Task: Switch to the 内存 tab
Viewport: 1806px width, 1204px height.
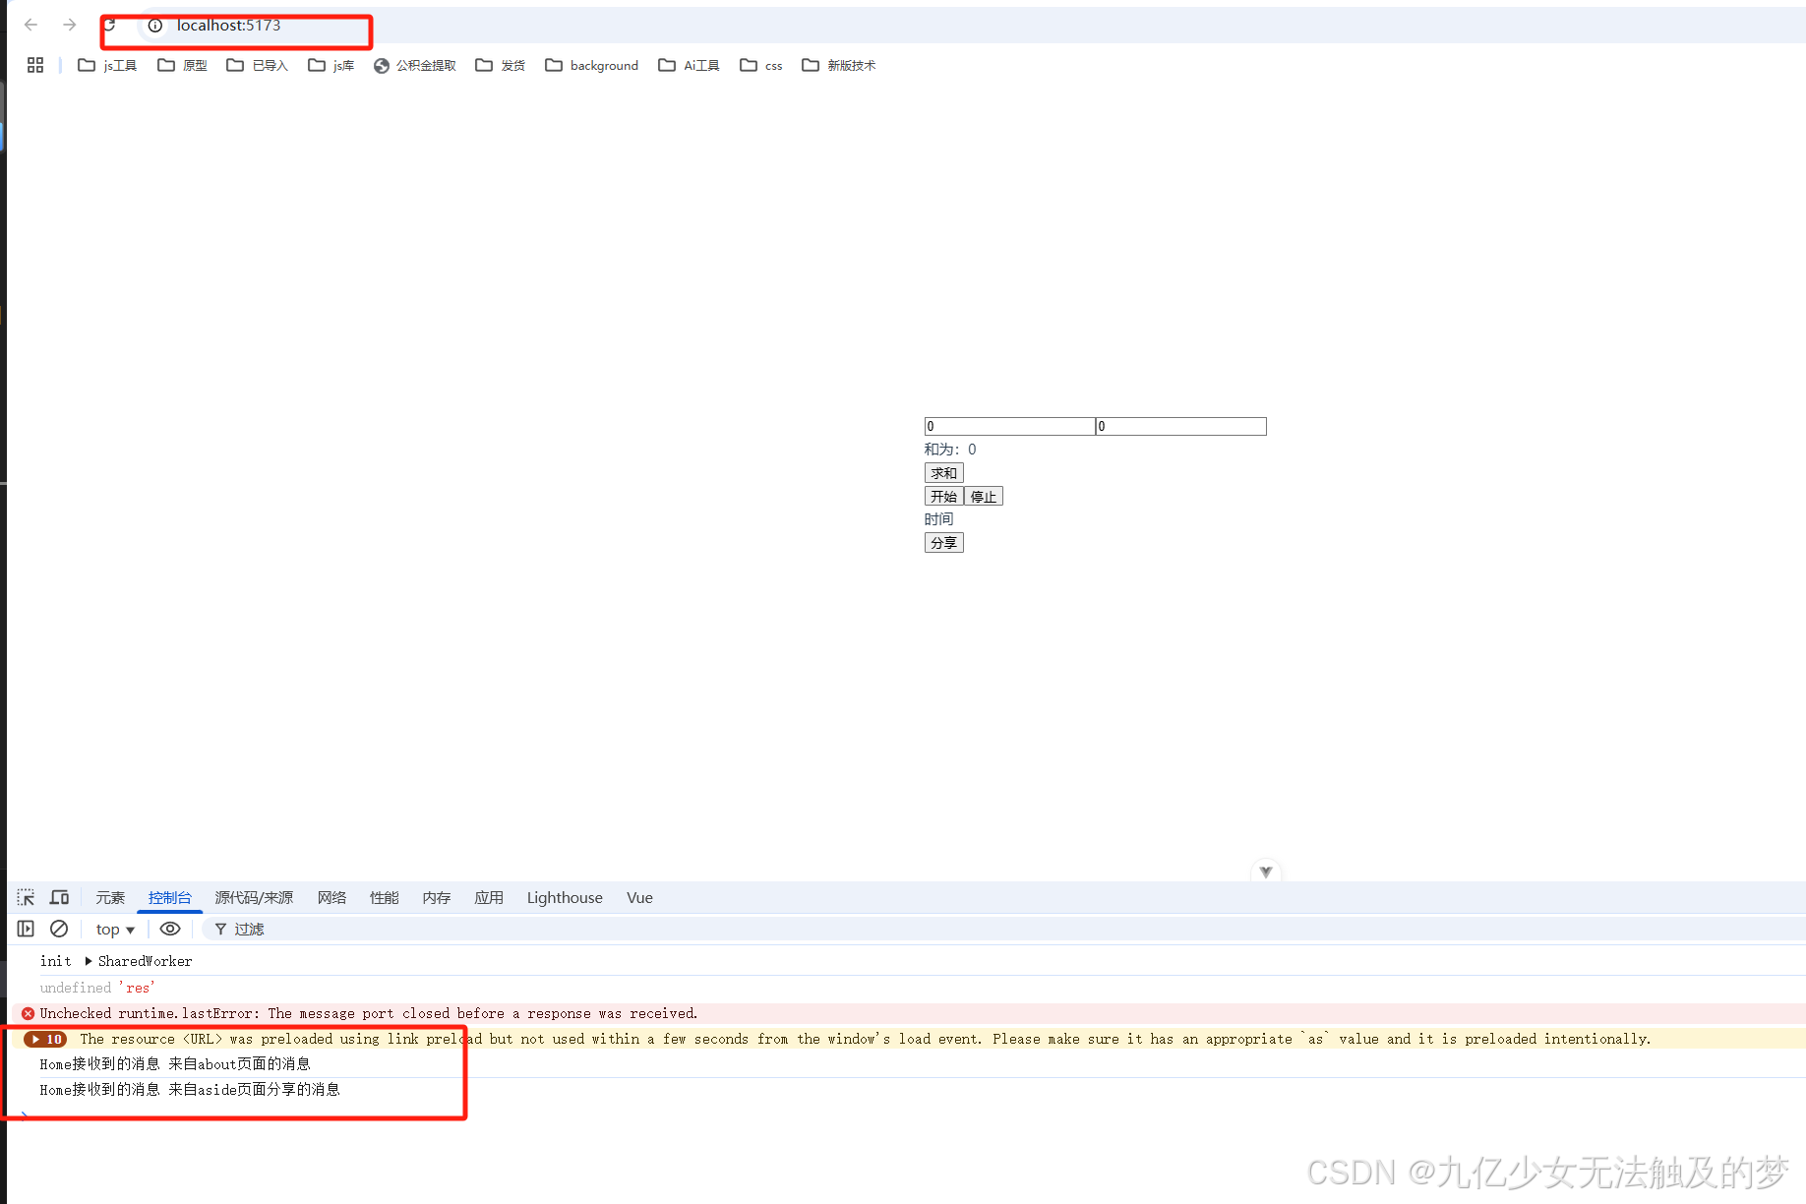Action: click(x=436, y=897)
